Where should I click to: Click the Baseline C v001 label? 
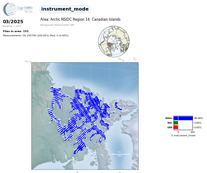[12, 26]
